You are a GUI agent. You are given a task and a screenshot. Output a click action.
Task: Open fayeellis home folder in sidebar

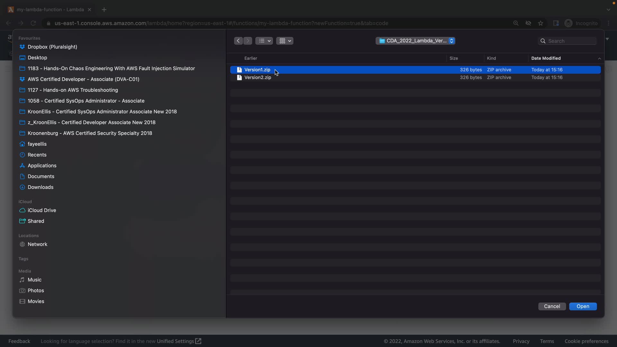(x=37, y=144)
